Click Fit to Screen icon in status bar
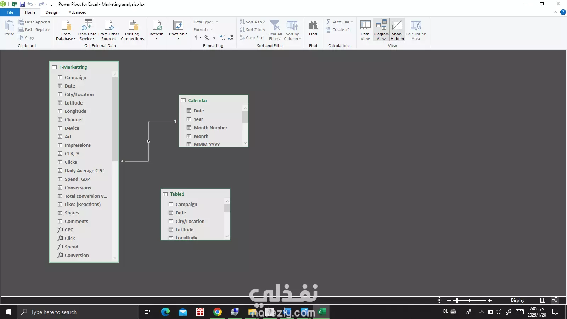Image resolution: width=567 pixels, height=319 pixels. click(439, 300)
